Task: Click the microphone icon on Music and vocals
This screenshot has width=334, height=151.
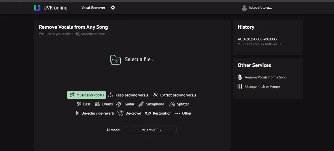Action: coord(72,95)
